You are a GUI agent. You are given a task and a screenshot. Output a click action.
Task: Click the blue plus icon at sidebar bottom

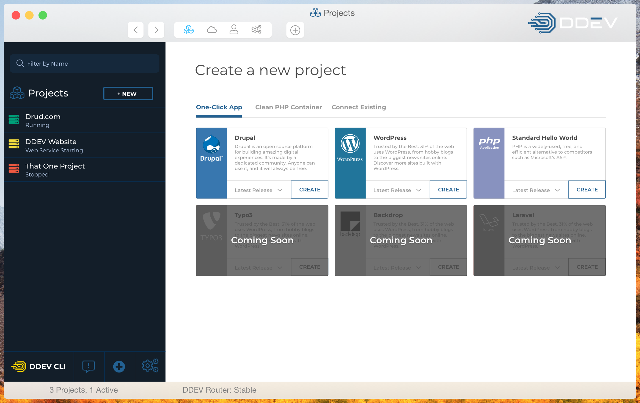tap(119, 366)
